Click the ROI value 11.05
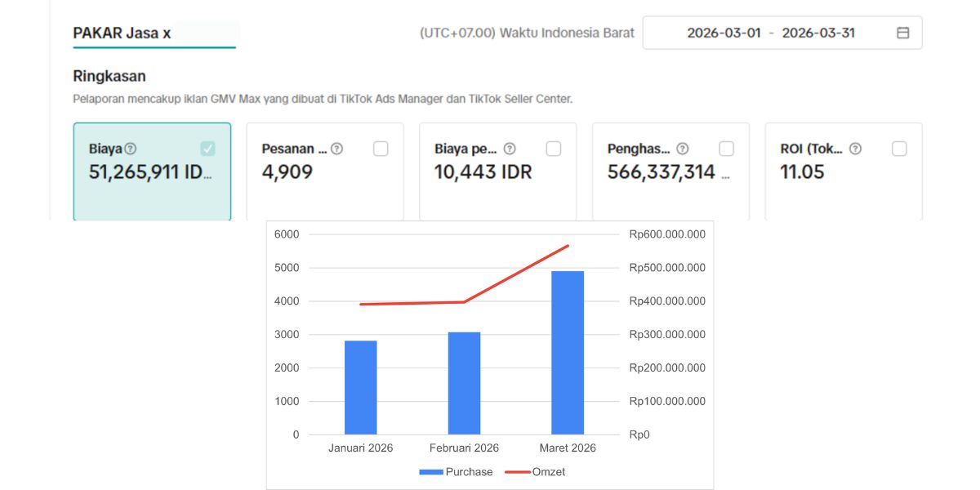This screenshot has height=490, width=980. click(x=802, y=172)
